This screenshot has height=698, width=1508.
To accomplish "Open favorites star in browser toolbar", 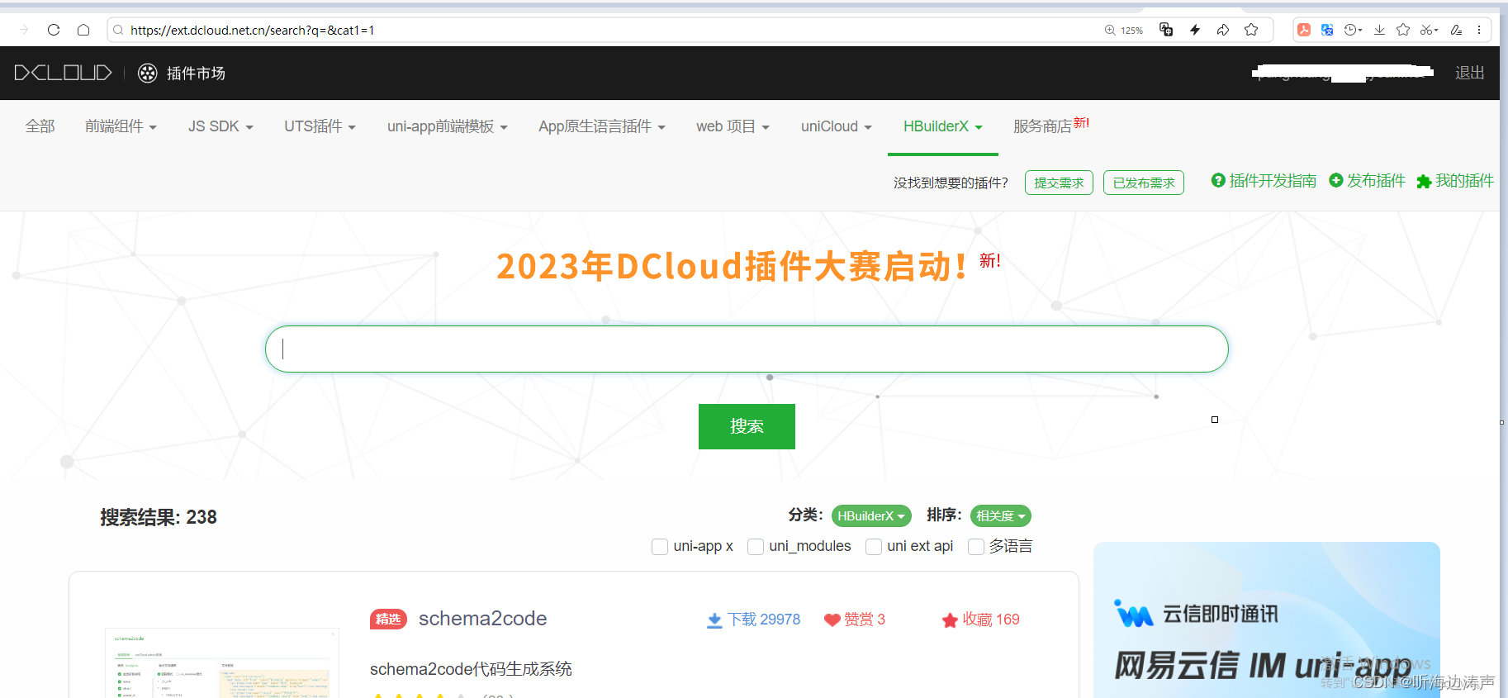I will click(x=1403, y=30).
